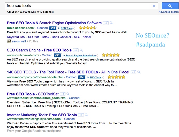Click +1 button beside Internet Marketing Tools result
The image size is (179, 137).
coord(81,115)
